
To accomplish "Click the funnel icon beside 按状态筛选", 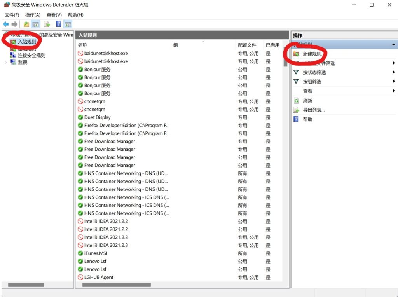I will pos(296,72).
